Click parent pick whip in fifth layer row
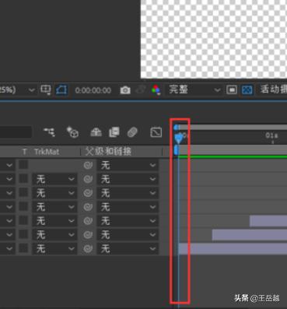This screenshot has height=309, width=287. (88, 221)
